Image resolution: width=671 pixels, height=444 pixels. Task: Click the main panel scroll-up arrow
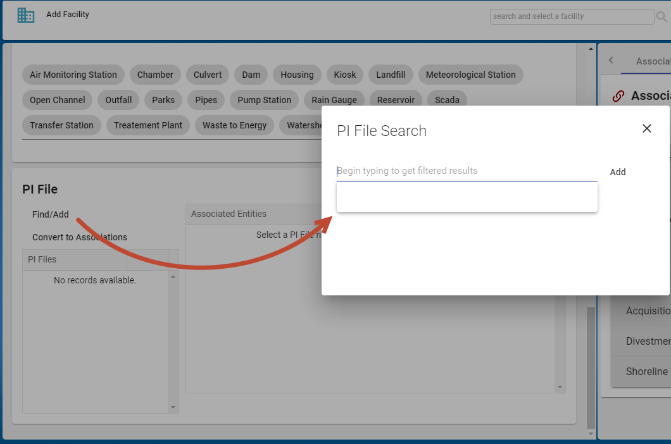[591, 49]
